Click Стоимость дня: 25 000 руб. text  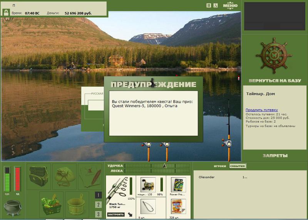click(x=267, y=118)
